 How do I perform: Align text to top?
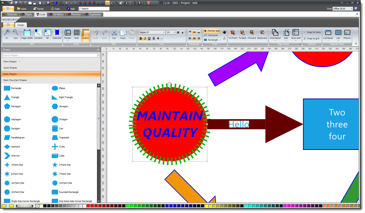pos(190,32)
